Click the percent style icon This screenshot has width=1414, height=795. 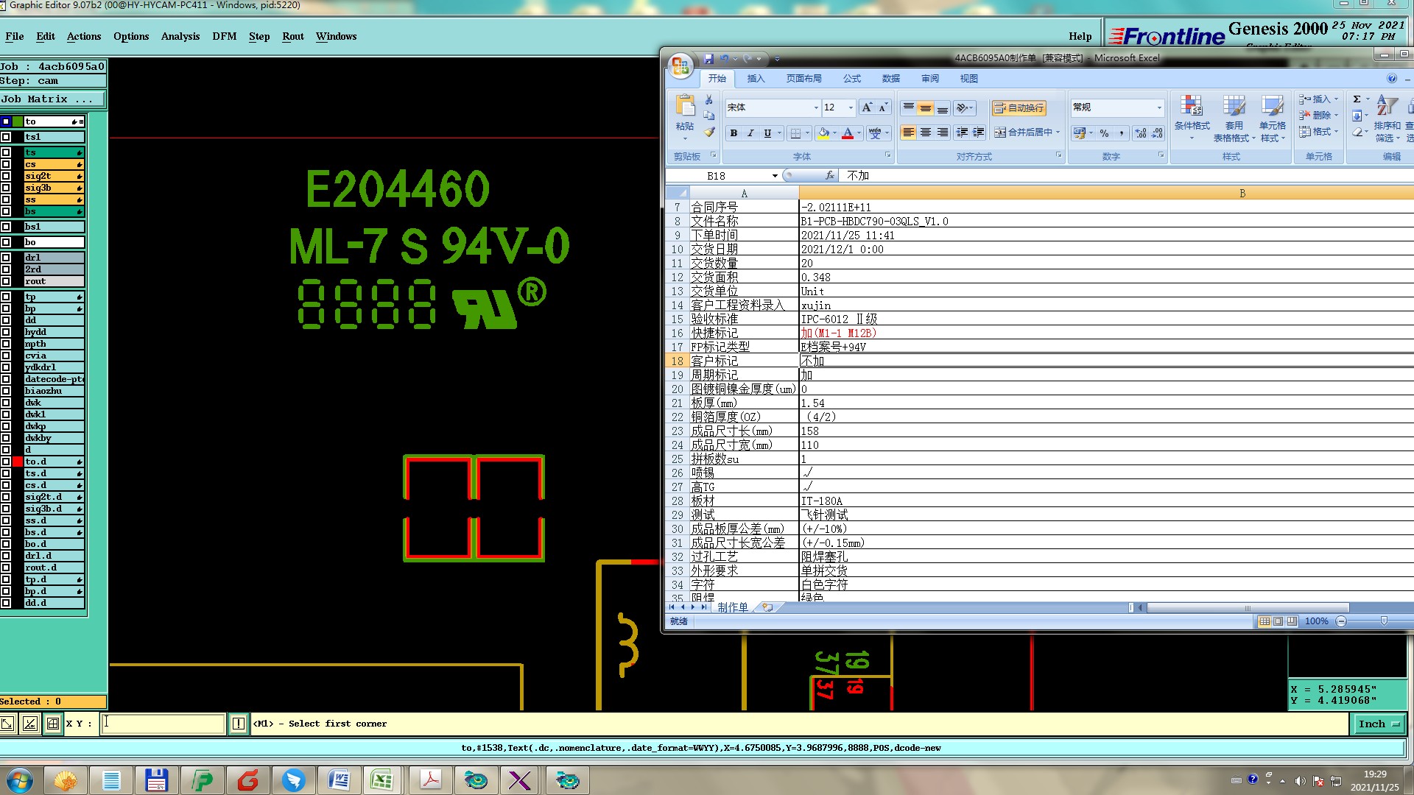pos(1104,133)
